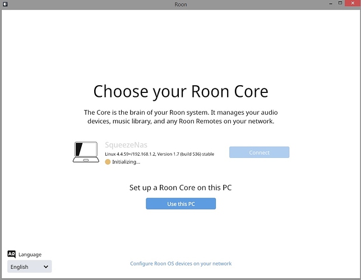Click the Roon app icon in title bar
Viewport: 361px width, 280px height.
click(x=5, y=4)
